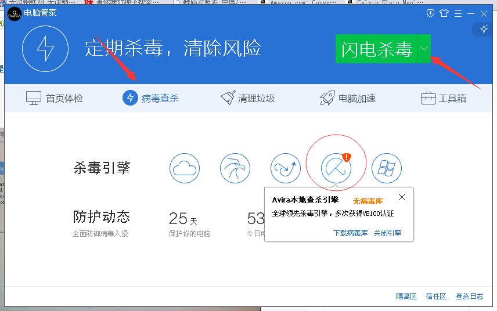Image resolution: width=497 pixels, height=311 pixels.
Task: Click 关闭引擎 link in Avira popup
Action: (x=387, y=233)
